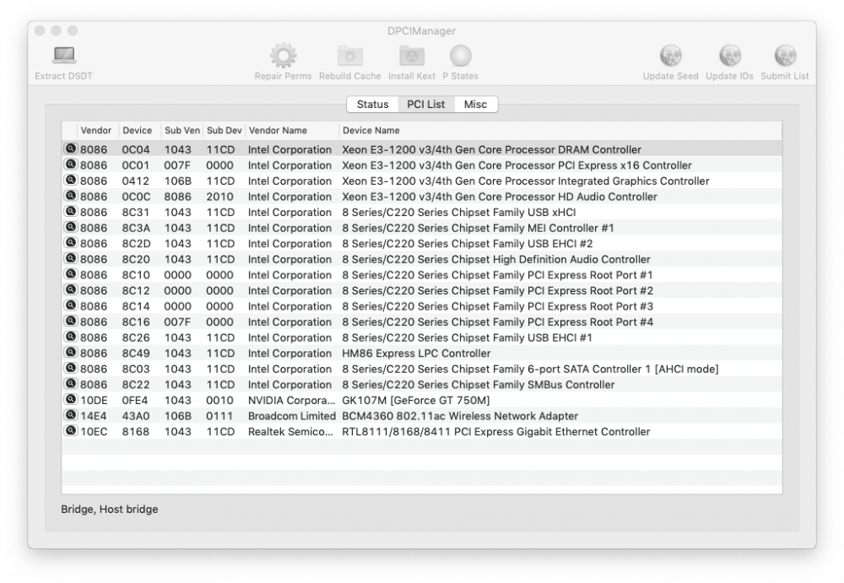Click device ID '0412' cell
Viewport: 844px width, 583px height.
pyautogui.click(x=136, y=181)
